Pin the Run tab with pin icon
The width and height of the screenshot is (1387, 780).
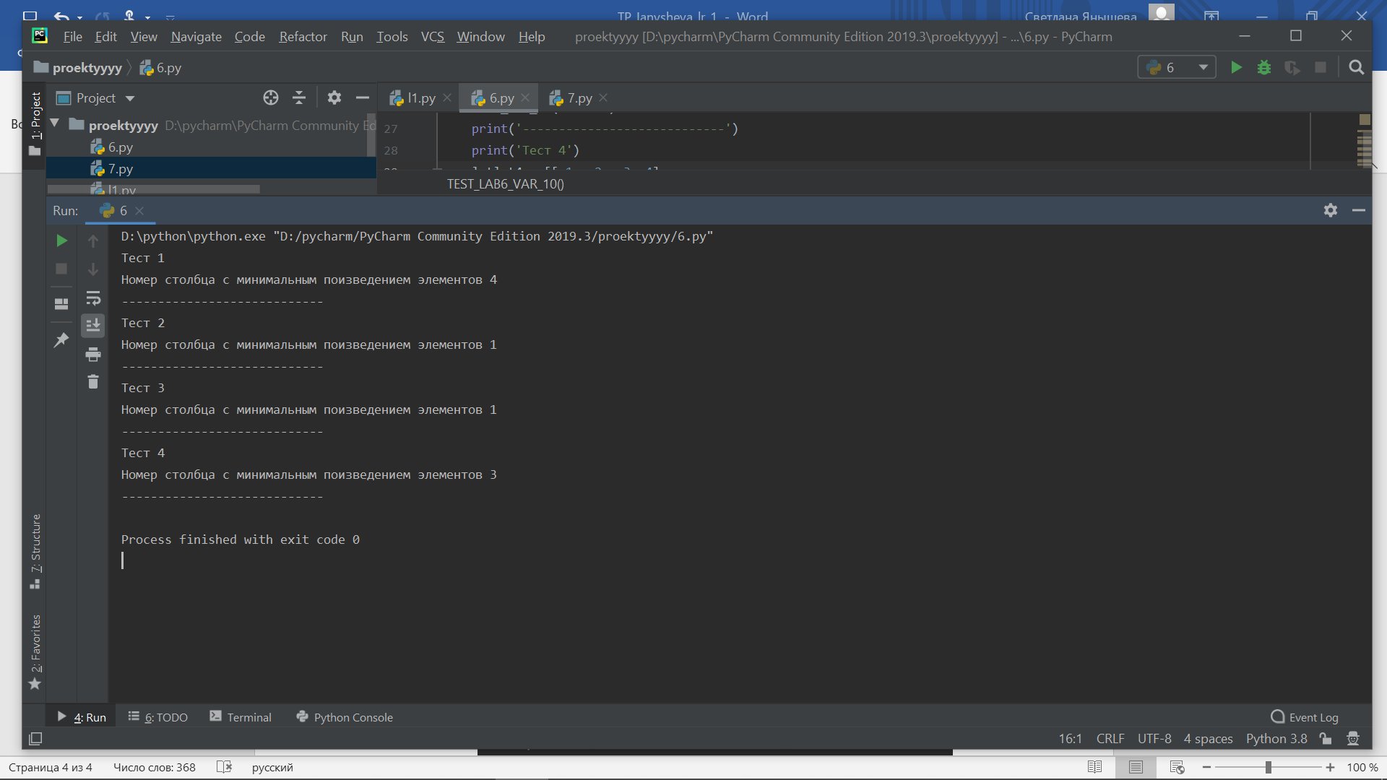[x=61, y=339]
